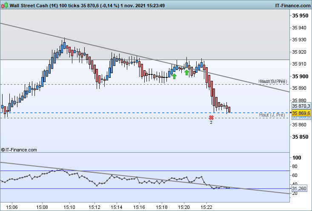The width and height of the screenshot is (312, 211).
Task: Click the RSI value label 31,260
Action: (299, 188)
